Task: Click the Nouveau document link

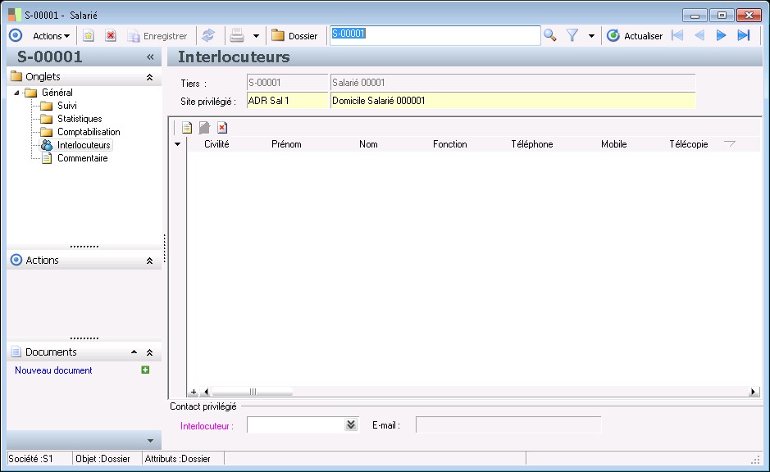Action: (54, 370)
